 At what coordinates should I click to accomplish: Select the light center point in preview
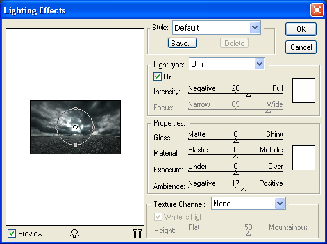coord(75,127)
